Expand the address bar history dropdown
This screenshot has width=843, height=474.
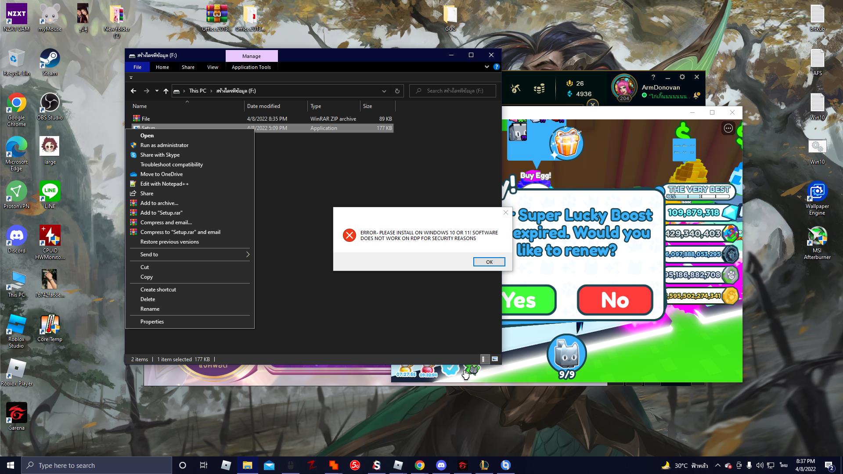[384, 91]
